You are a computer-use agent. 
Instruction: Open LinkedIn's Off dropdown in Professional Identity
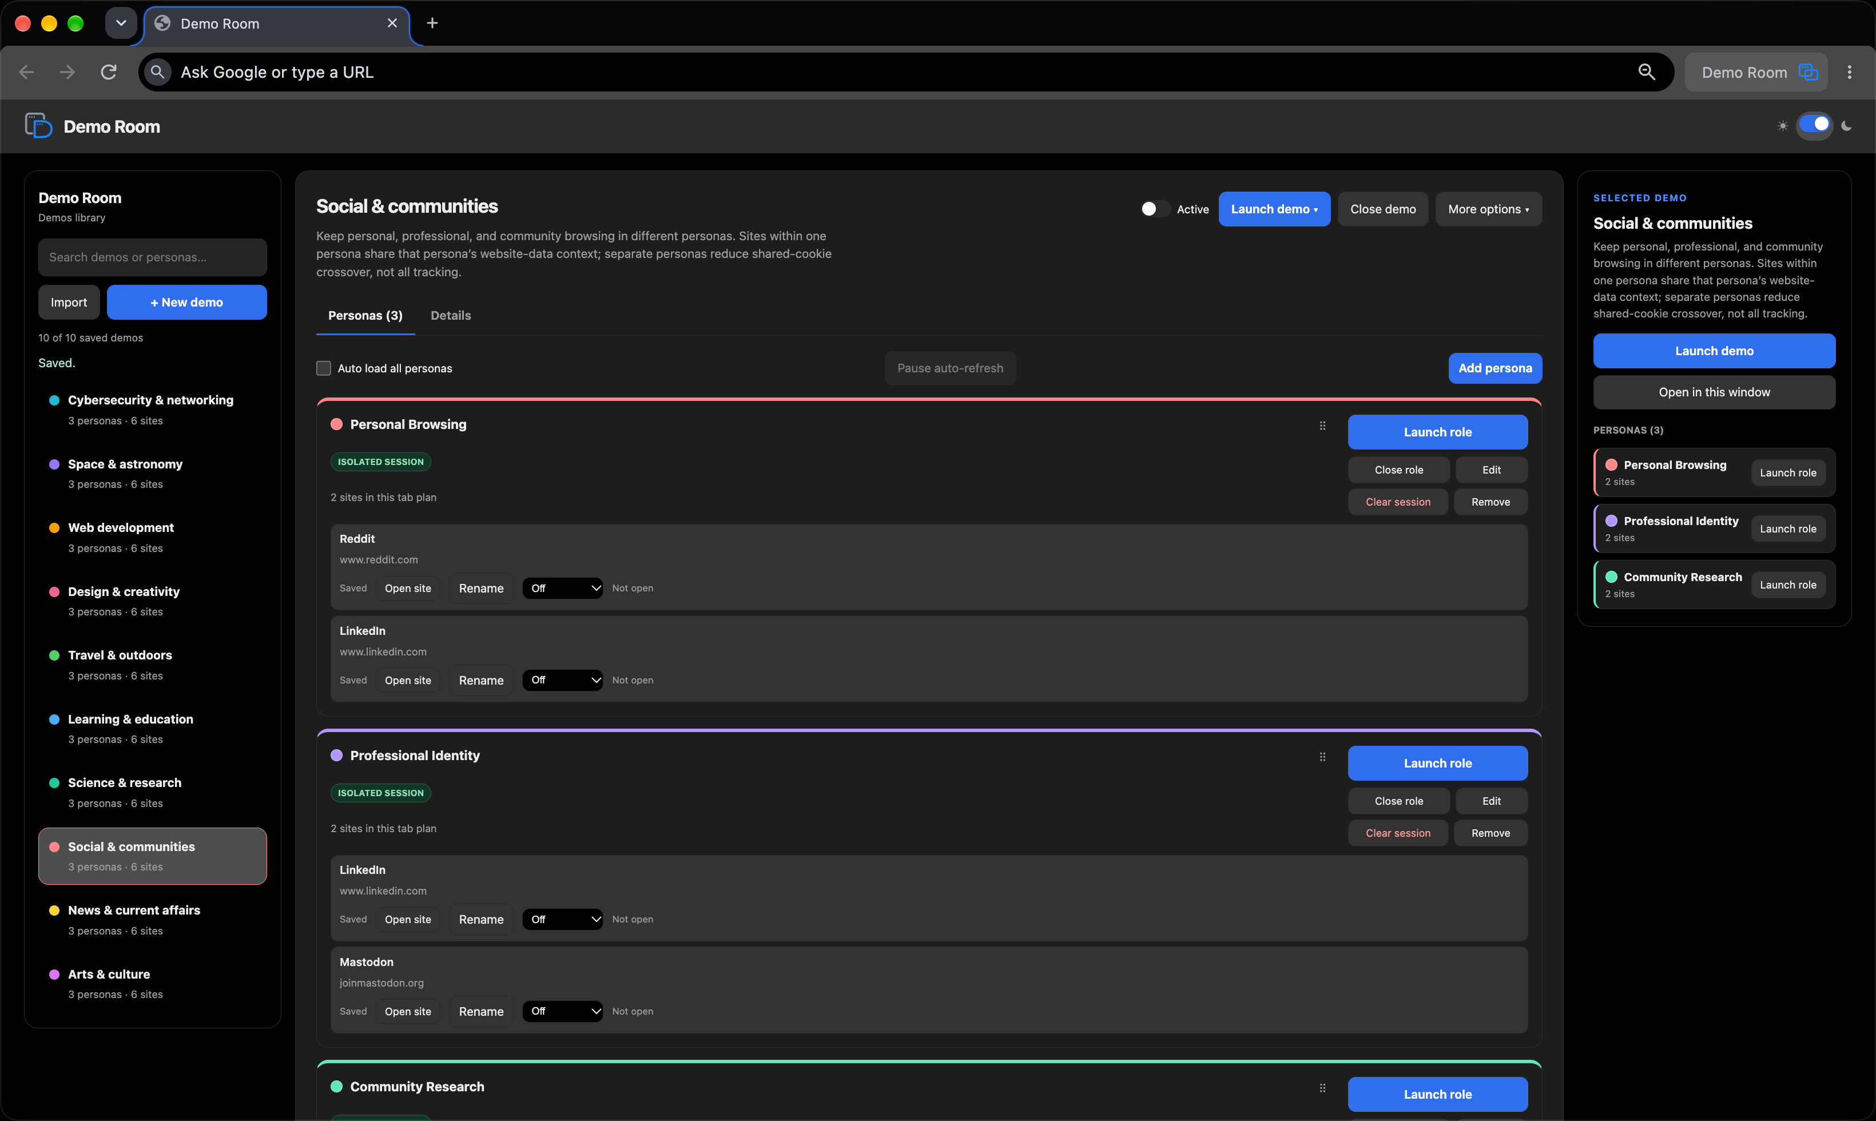563,919
